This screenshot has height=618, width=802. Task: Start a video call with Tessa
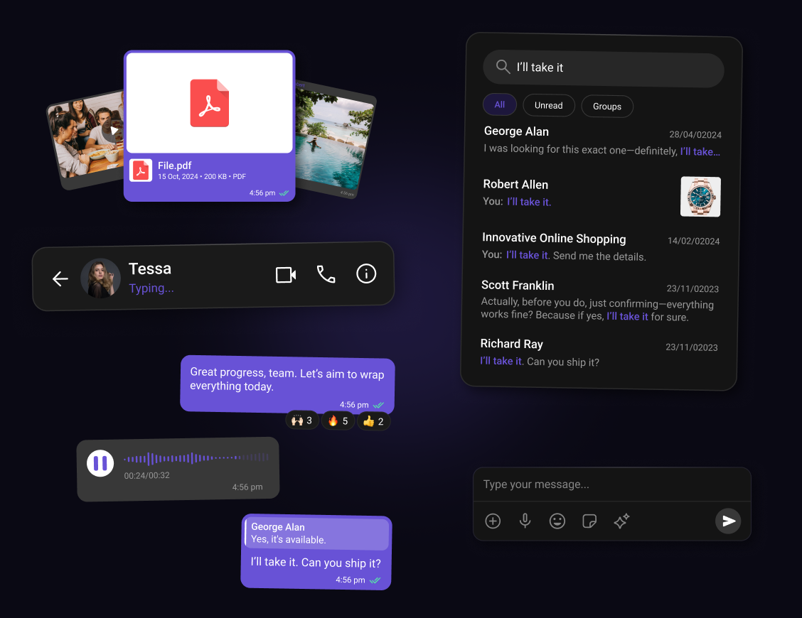click(286, 275)
